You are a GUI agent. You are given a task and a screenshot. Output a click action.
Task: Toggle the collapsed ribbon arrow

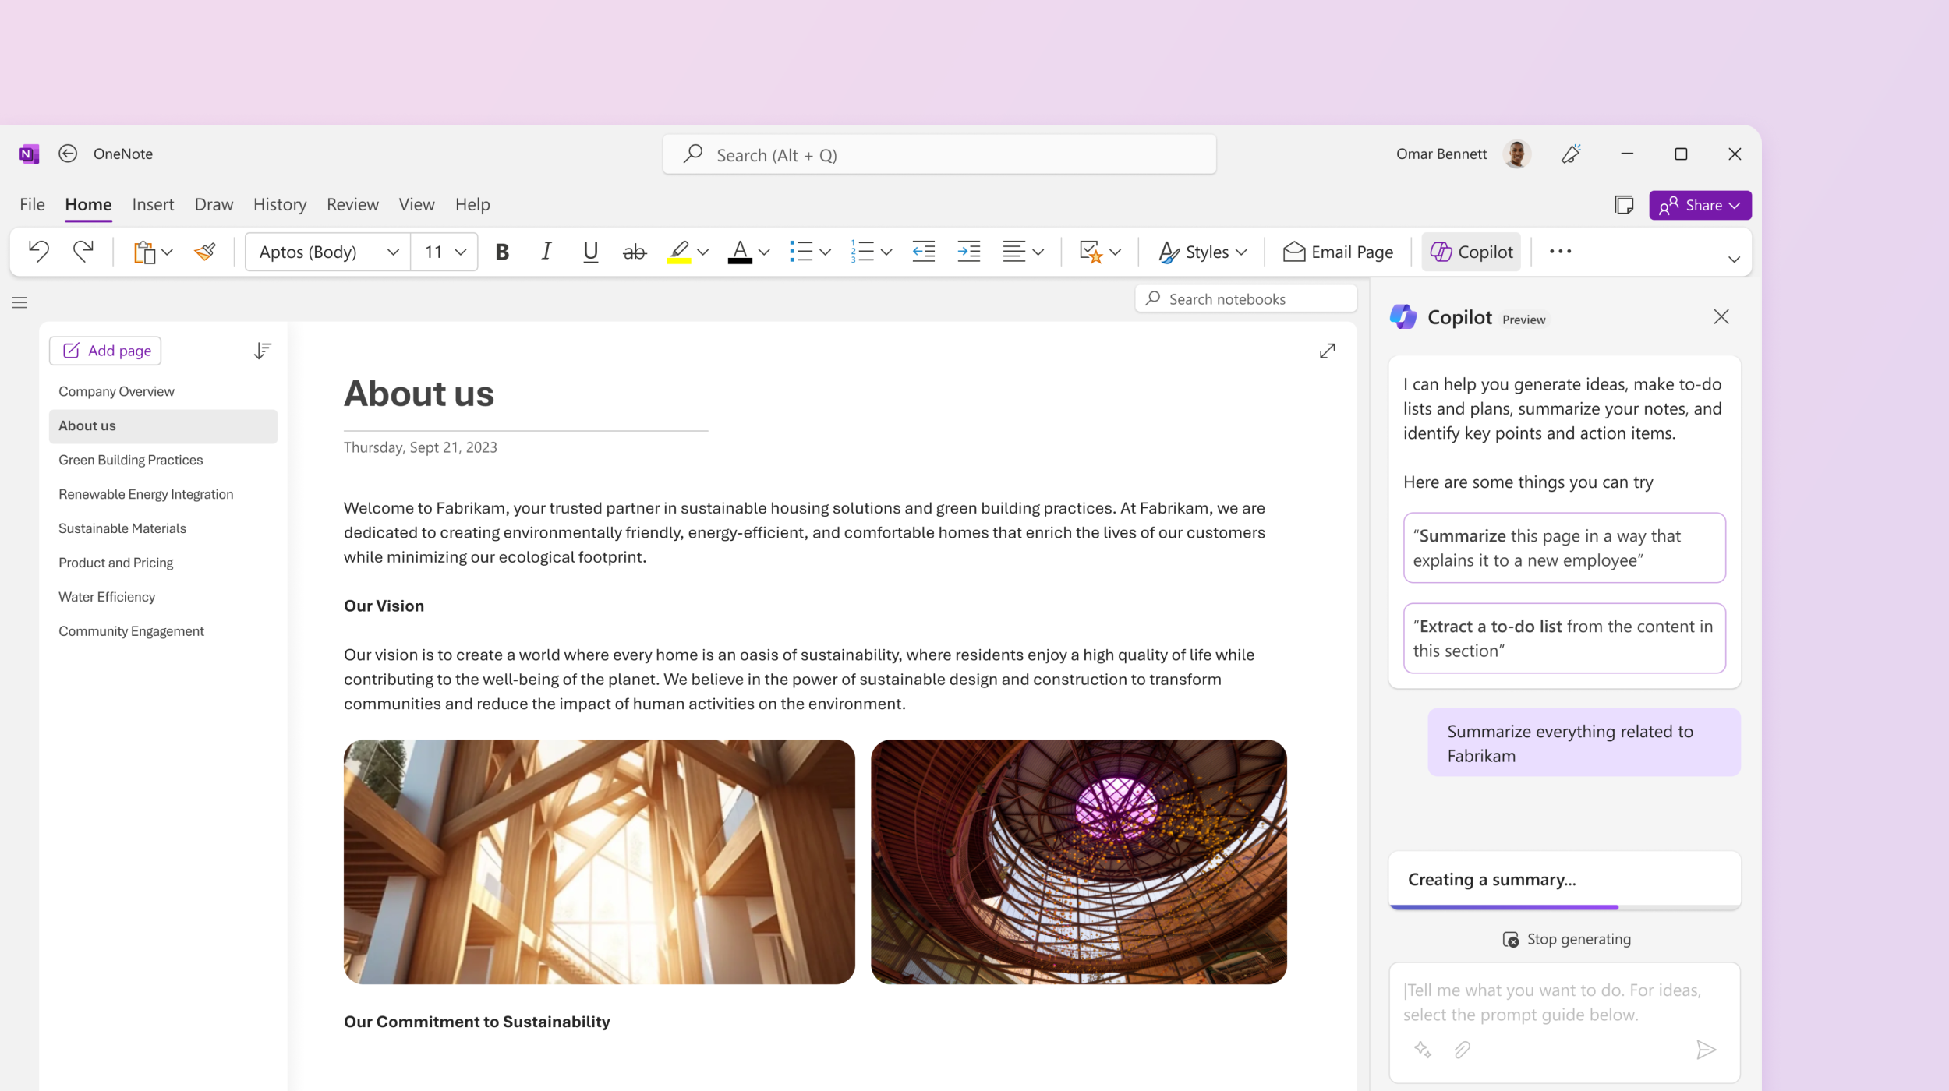(1734, 259)
